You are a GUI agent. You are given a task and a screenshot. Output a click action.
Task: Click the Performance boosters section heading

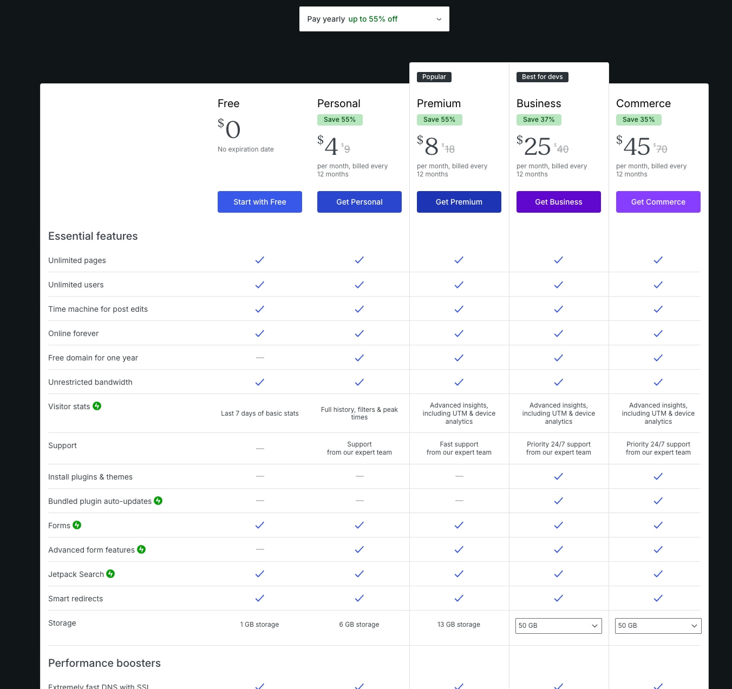[104, 663]
